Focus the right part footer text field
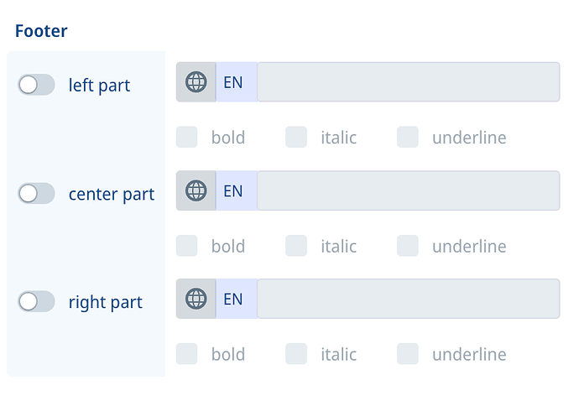This screenshot has height=396, width=579. coord(409,299)
